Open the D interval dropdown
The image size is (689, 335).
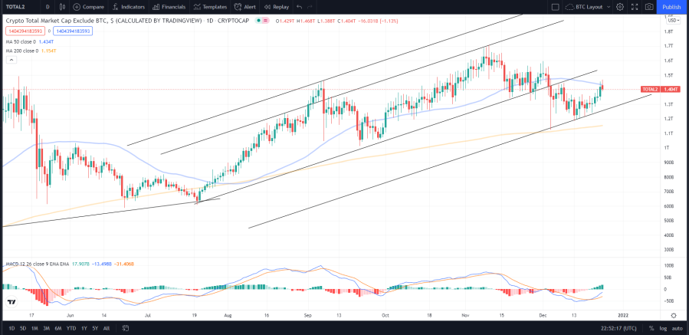(48, 7)
